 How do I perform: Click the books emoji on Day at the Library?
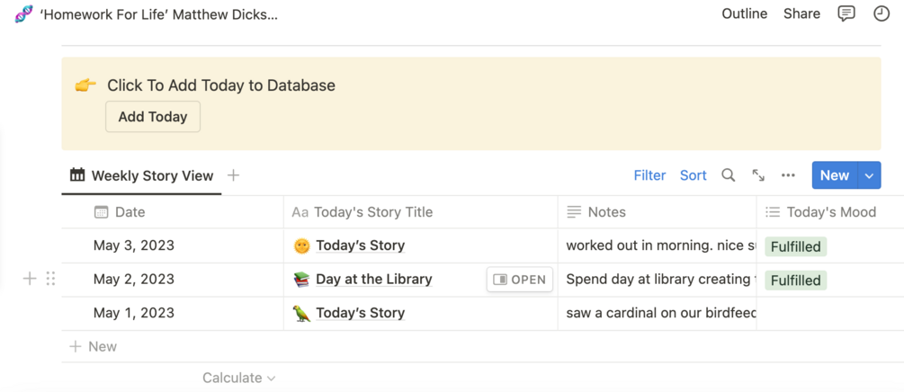(x=301, y=280)
